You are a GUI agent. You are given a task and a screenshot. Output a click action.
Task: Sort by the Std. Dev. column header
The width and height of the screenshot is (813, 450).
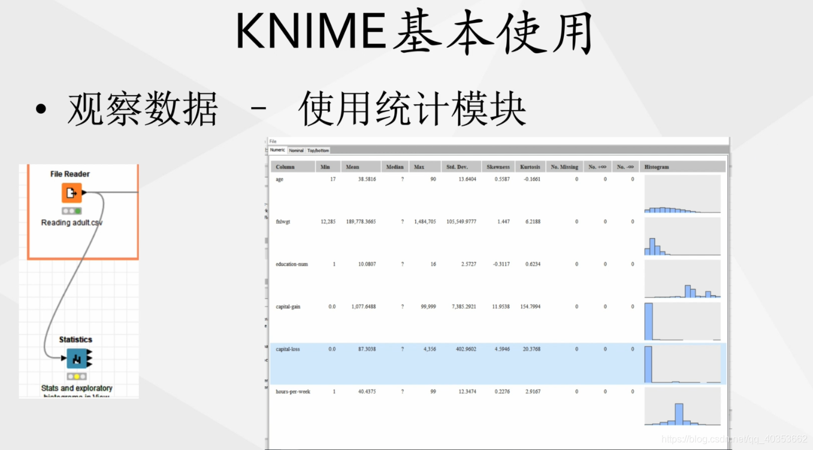coord(461,166)
